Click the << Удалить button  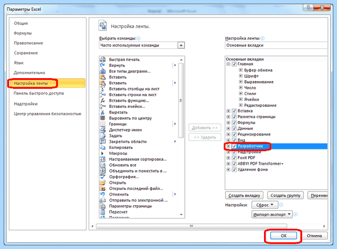pyautogui.click(x=204, y=137)
